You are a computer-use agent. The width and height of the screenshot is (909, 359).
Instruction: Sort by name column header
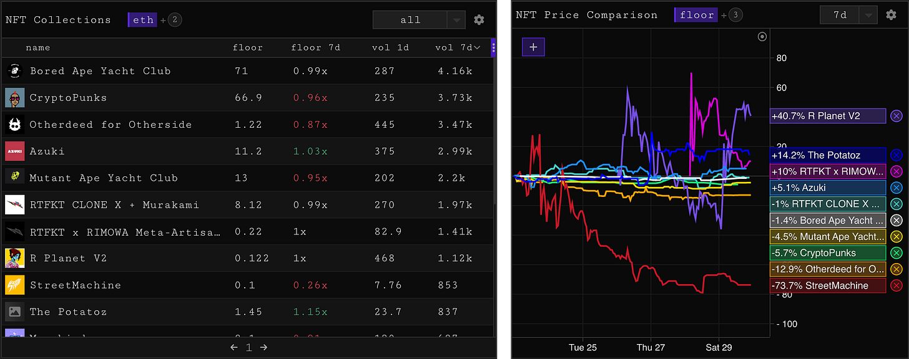point(38,47)
